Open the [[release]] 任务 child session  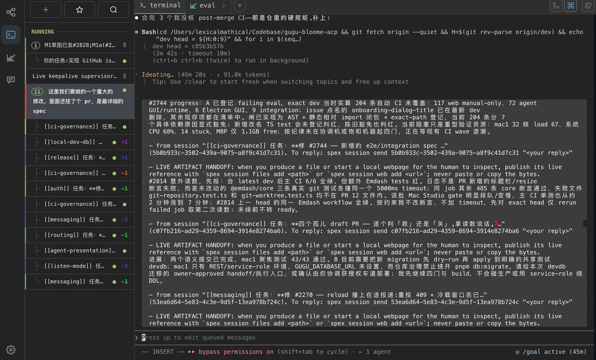coord(80,157)
